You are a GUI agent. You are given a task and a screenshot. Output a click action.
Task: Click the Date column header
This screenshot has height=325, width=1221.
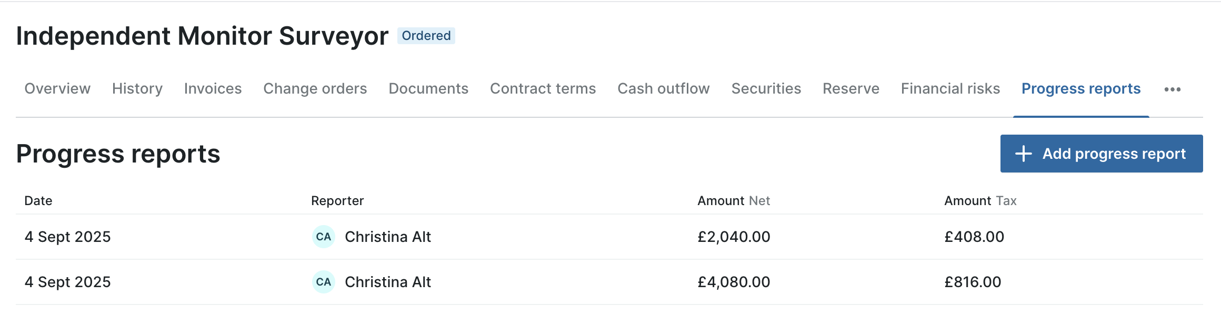click(38, 201)
